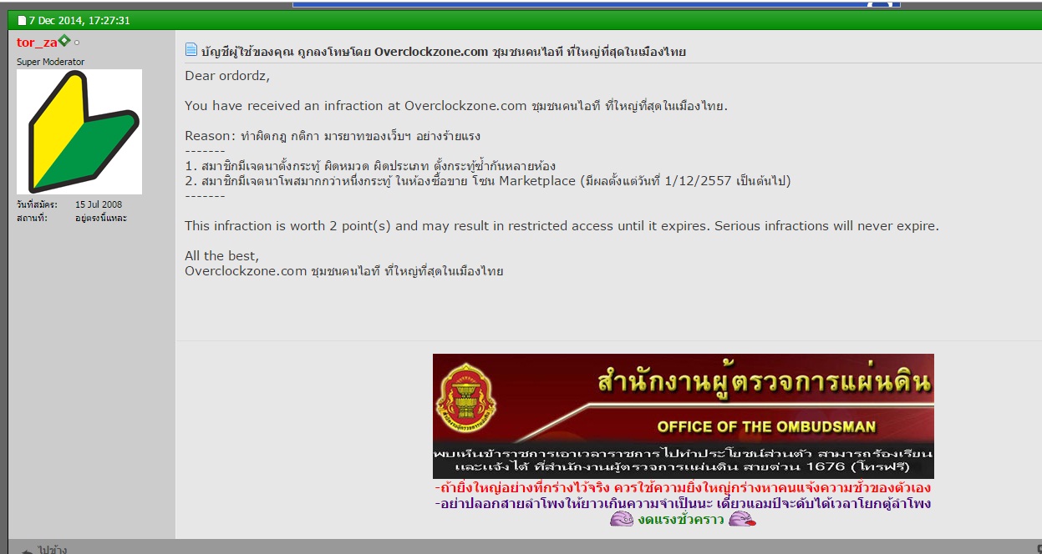This screenshot has width=1042, height=554.
Task: Click the red signature line under the banner
Action: pyautogui.click(x=683, y=488)
